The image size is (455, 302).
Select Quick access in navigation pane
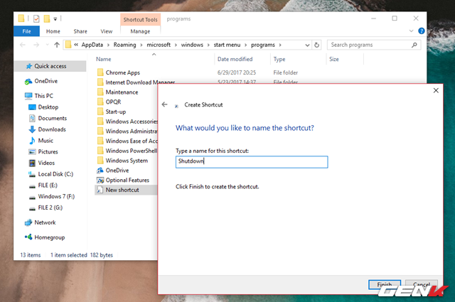[50, 66]
